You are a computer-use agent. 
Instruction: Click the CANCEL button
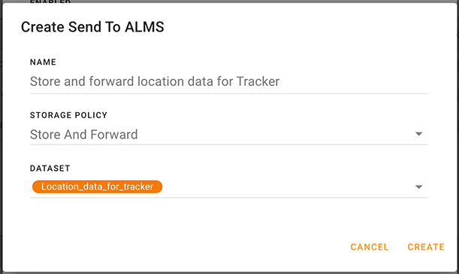[x=370, y=247]
